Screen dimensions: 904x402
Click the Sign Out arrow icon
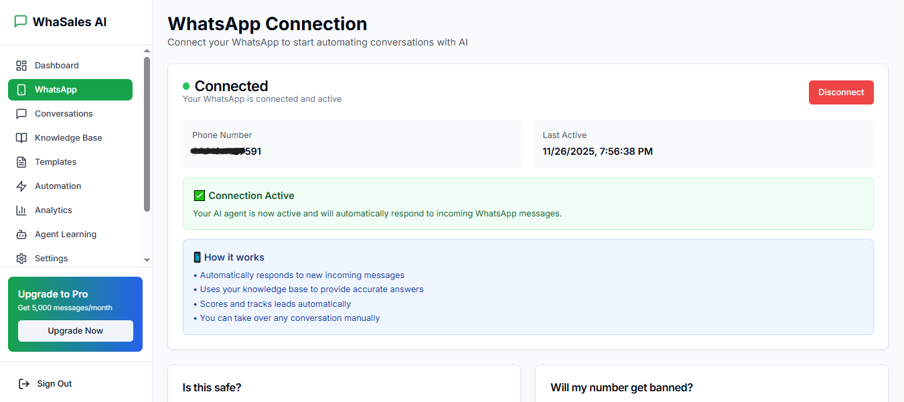(x=23, y=383)
